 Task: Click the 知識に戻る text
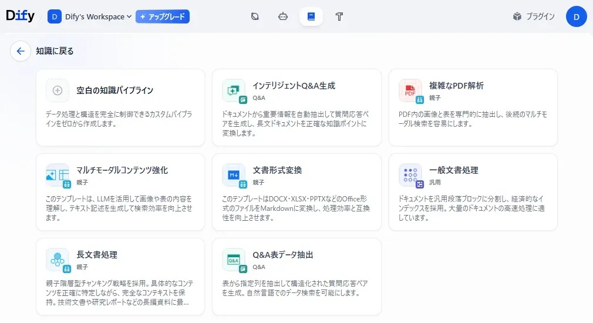pyautogui.click(x=55, y=51)
